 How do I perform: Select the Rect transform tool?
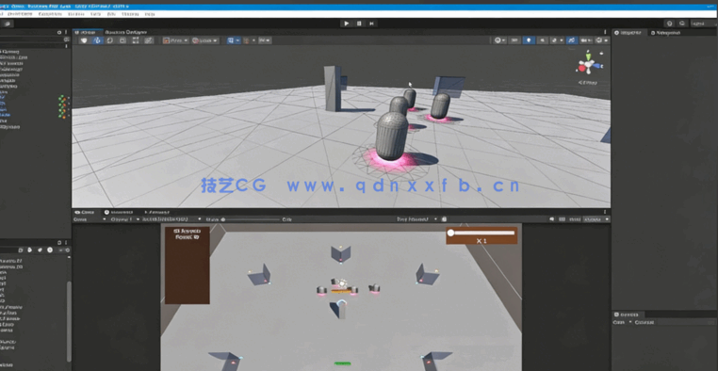[x=136, y=40]
